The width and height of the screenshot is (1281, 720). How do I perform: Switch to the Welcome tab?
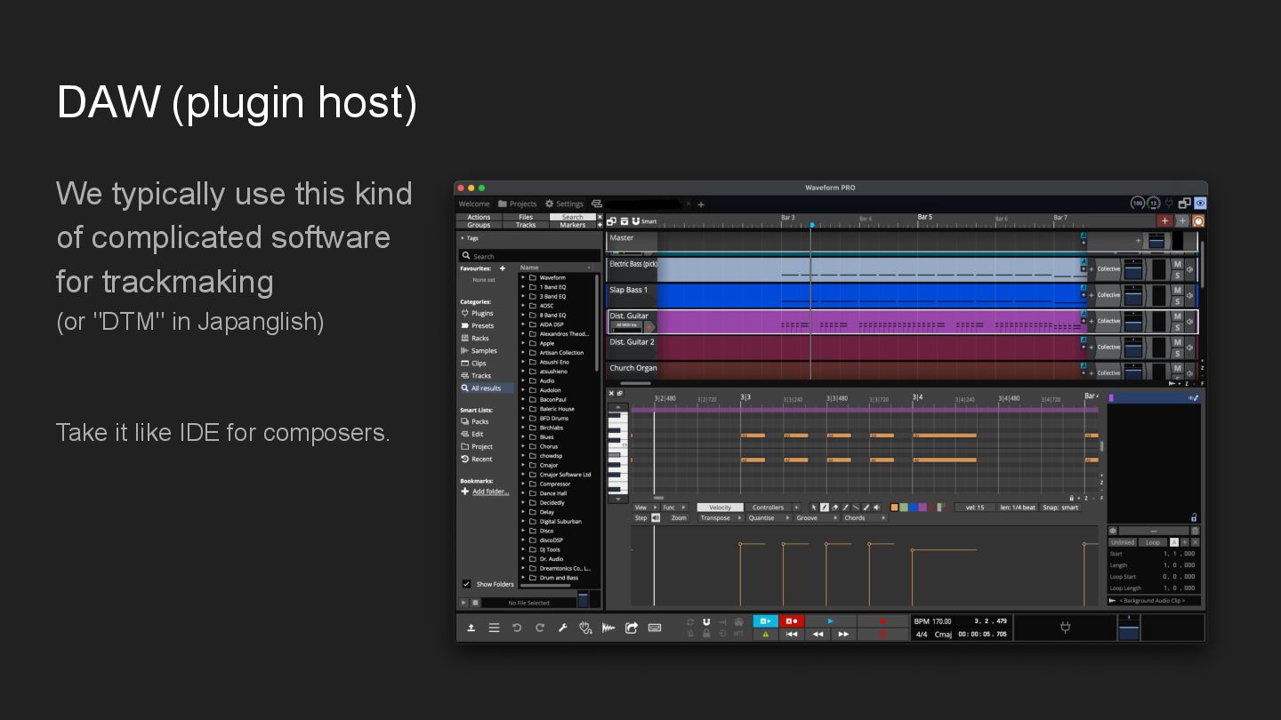pos(474,204)
